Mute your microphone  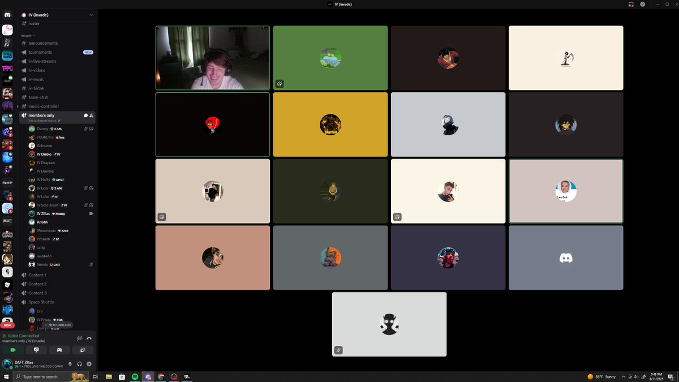tap(70, 364)
